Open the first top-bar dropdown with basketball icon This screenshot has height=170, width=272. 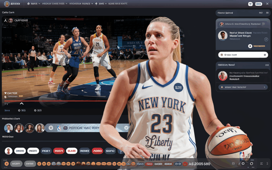tap(34, 4)
